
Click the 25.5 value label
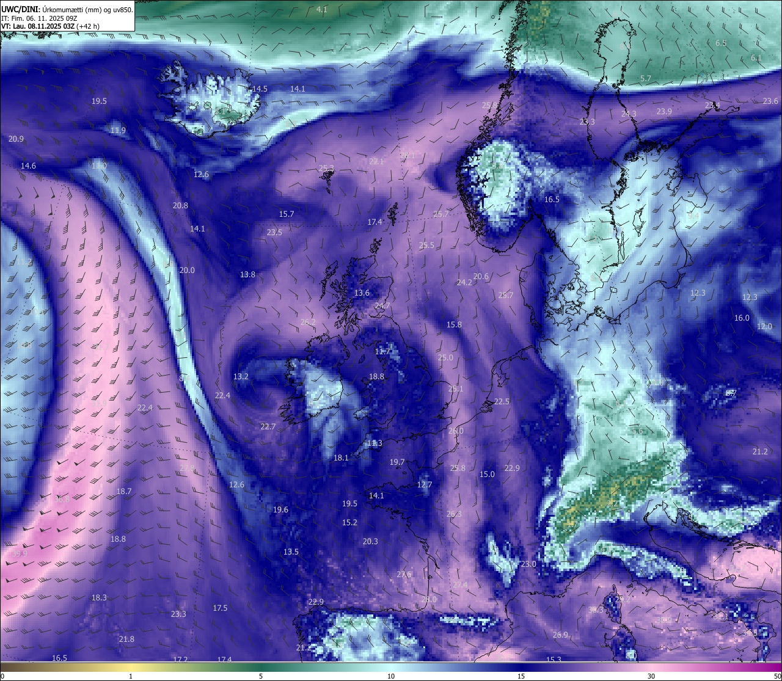[x=426, y=246]
